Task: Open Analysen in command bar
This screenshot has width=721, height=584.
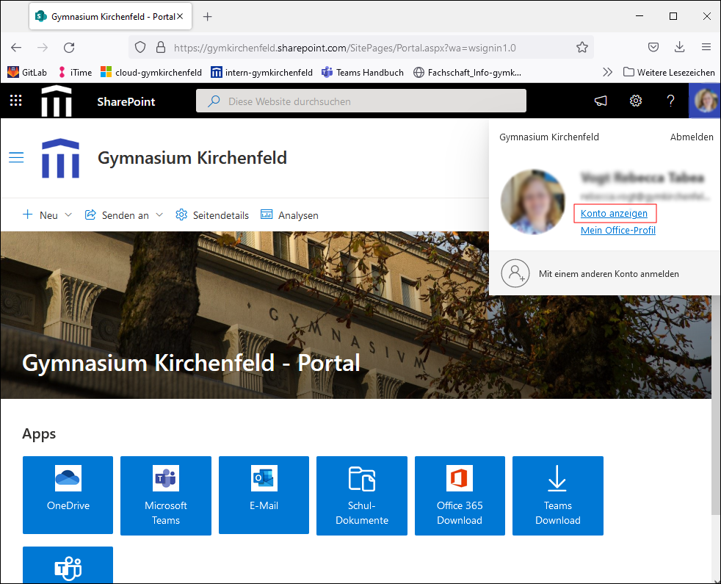Action: 289,215
